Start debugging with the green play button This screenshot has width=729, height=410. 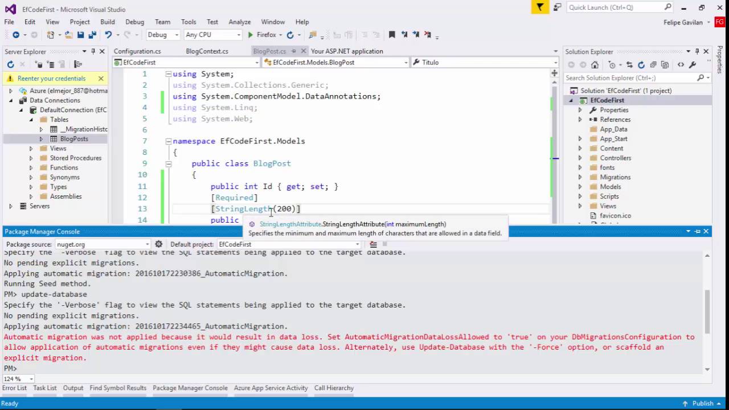point(250,35)
